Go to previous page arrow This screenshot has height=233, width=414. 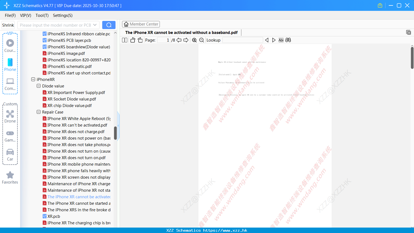[179, 40]
